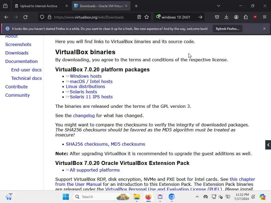Viewport: 271px width, 203px height.
Task: Open the weather widget showing 78°
Action: click(9, 197)
